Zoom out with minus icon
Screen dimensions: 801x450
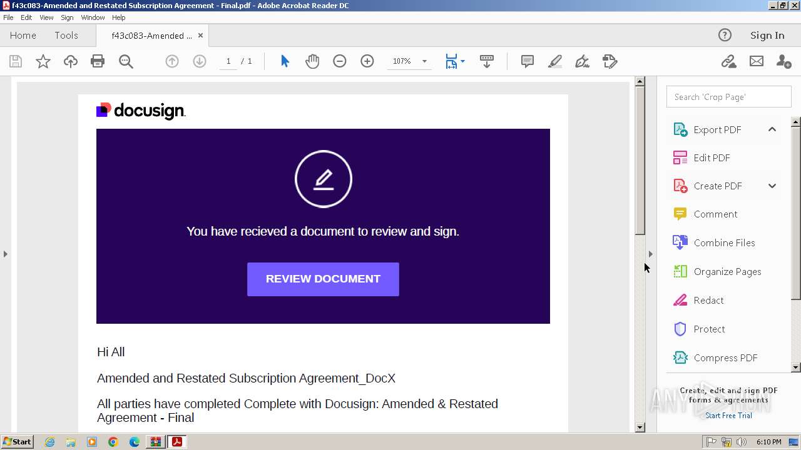tap(340, 61)
